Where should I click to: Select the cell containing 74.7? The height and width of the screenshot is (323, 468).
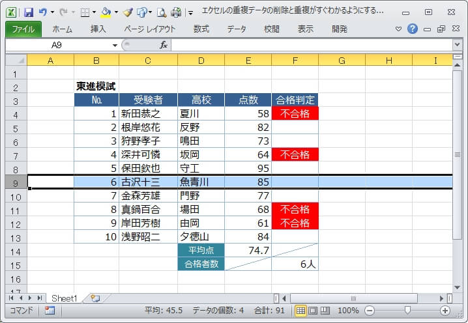pyautogui.click(x=248, y=250)
